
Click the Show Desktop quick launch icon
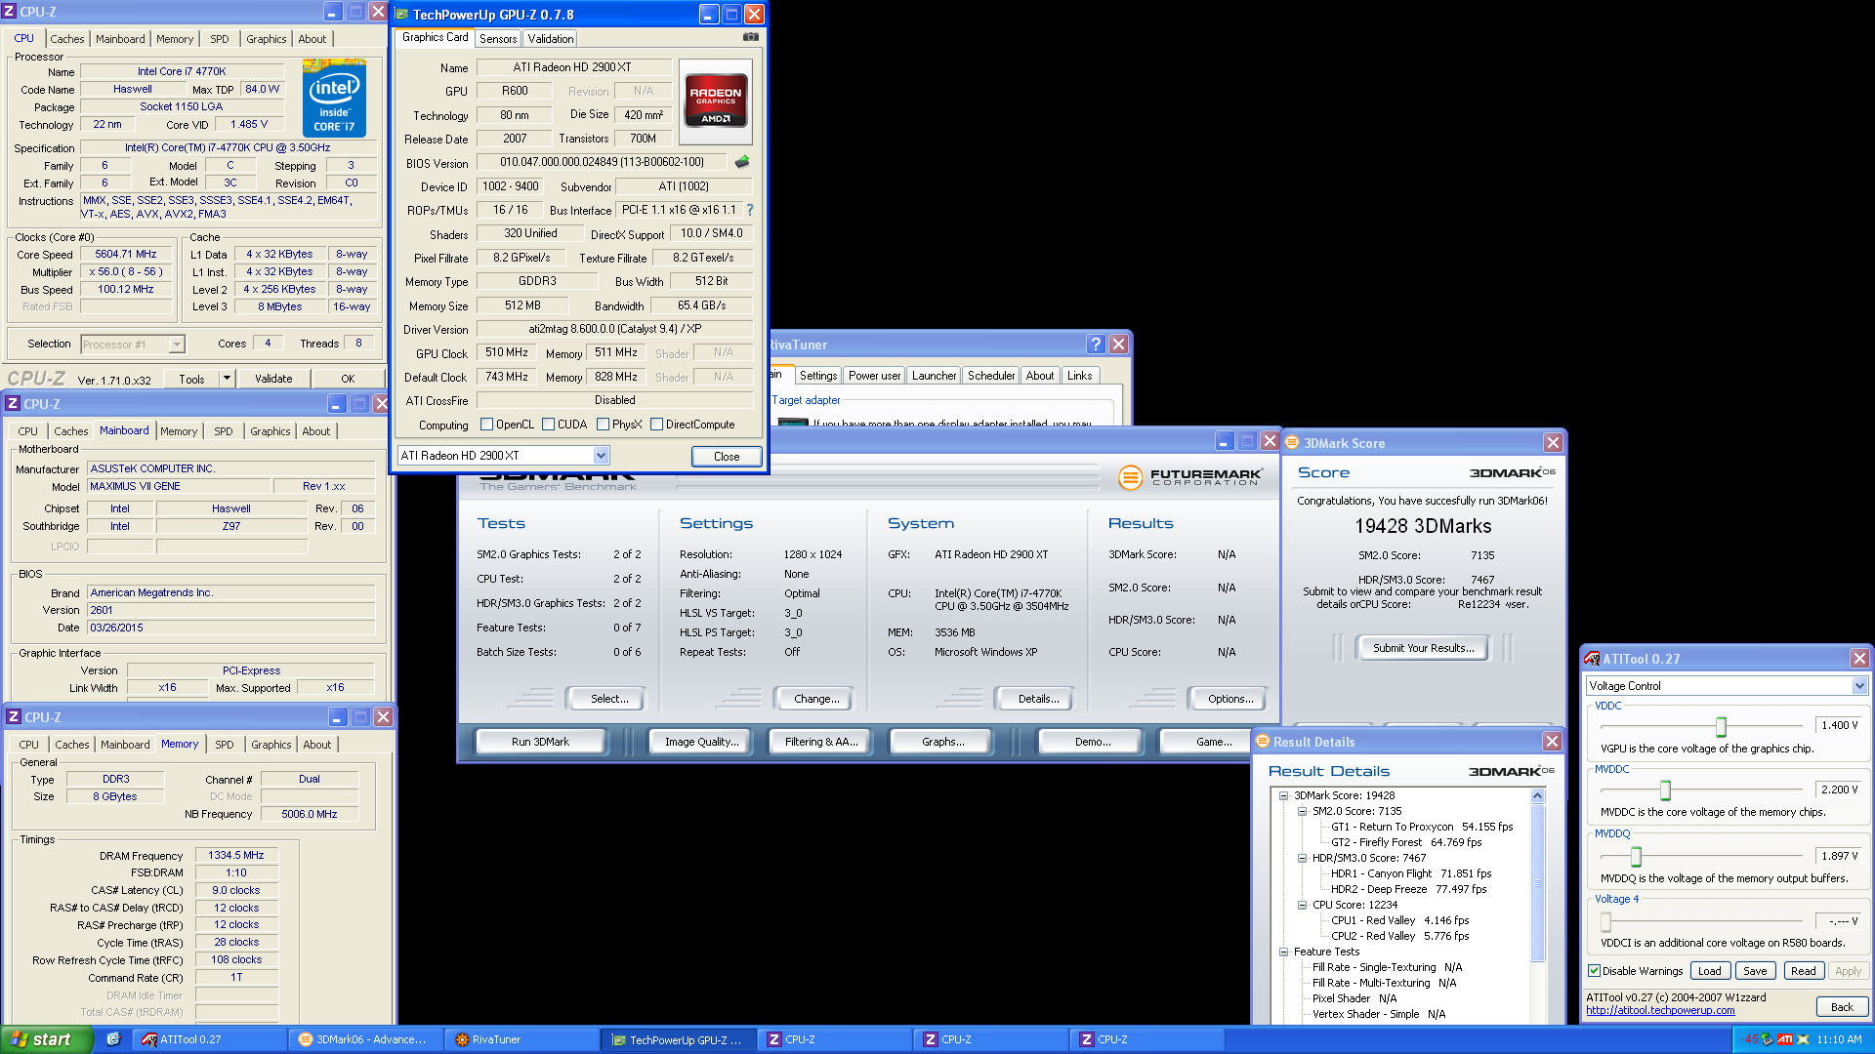coord(113,1039)
